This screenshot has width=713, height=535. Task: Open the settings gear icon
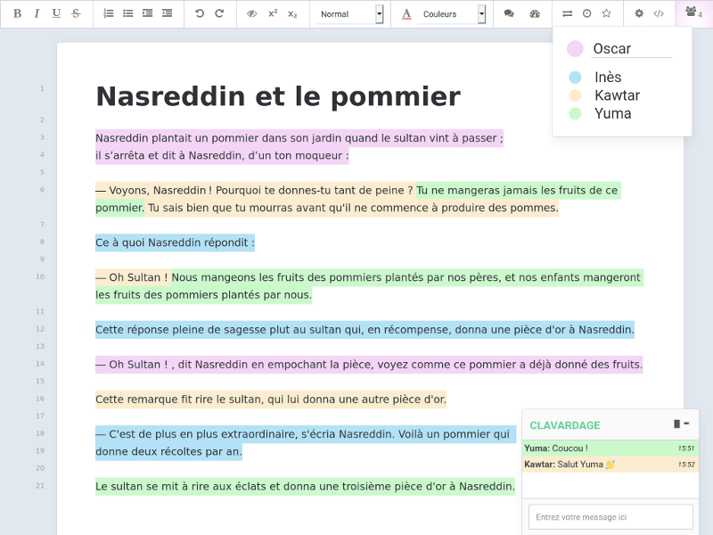coord(638,13)
